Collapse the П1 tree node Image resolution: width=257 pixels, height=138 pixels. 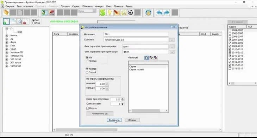(7, 29)
